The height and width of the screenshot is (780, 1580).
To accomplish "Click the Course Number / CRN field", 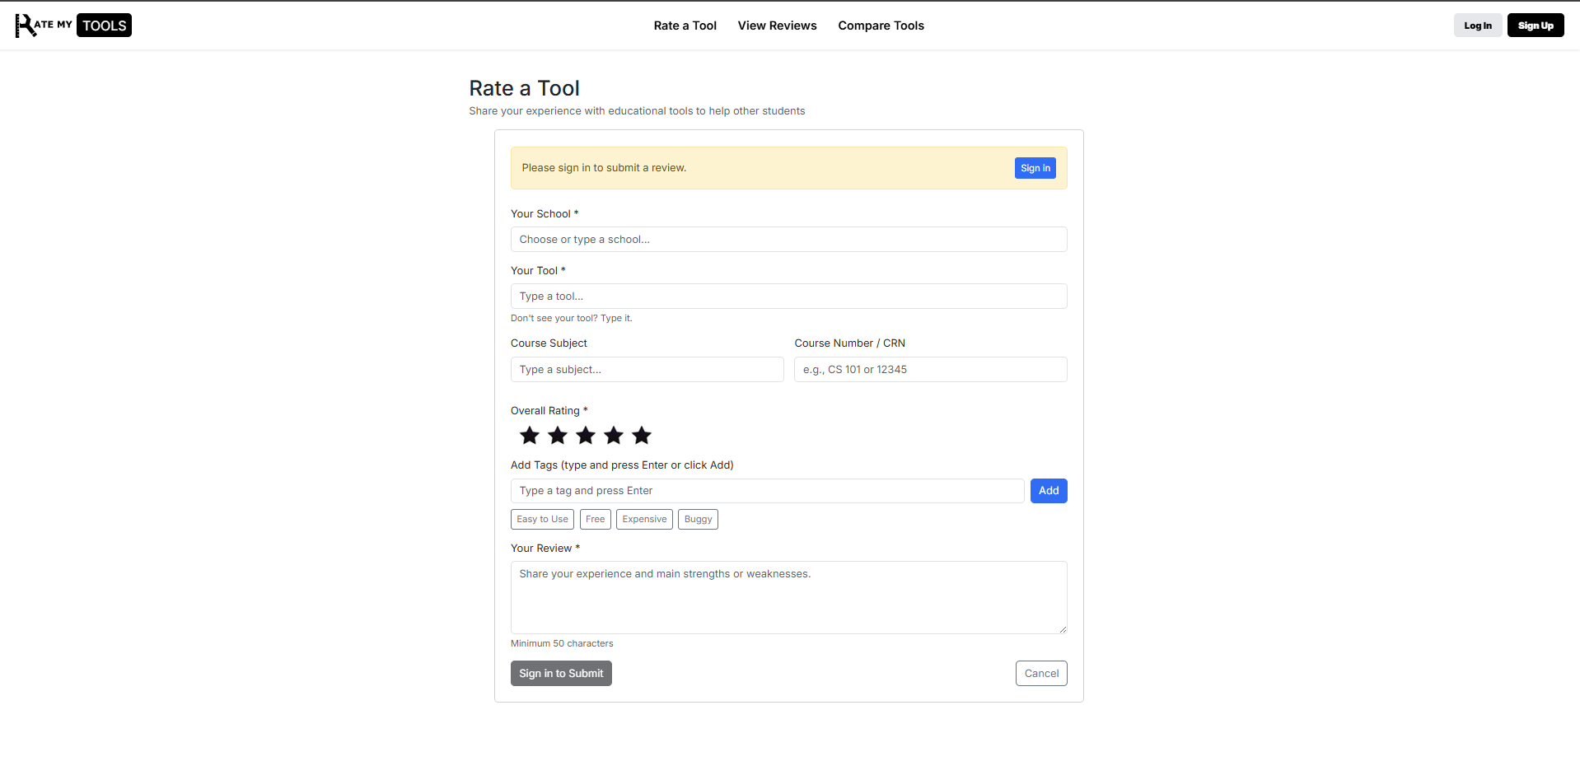I will click(930, 370).
